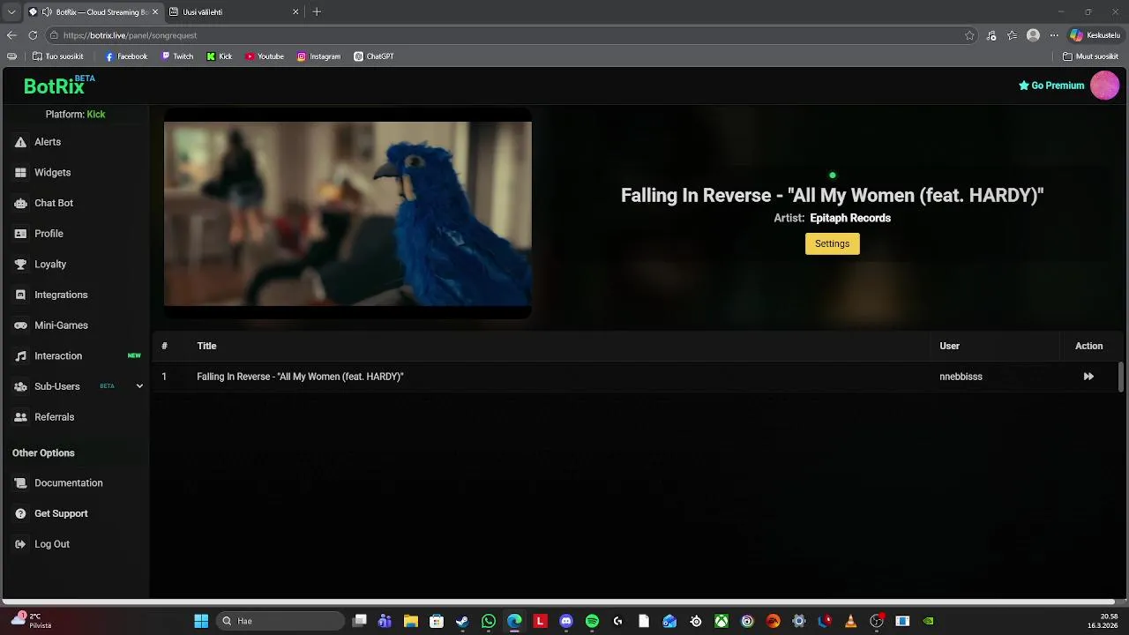The width and height of the screenshot is (1129, 635).
Task: Open the Profile page
Action: 49,234
